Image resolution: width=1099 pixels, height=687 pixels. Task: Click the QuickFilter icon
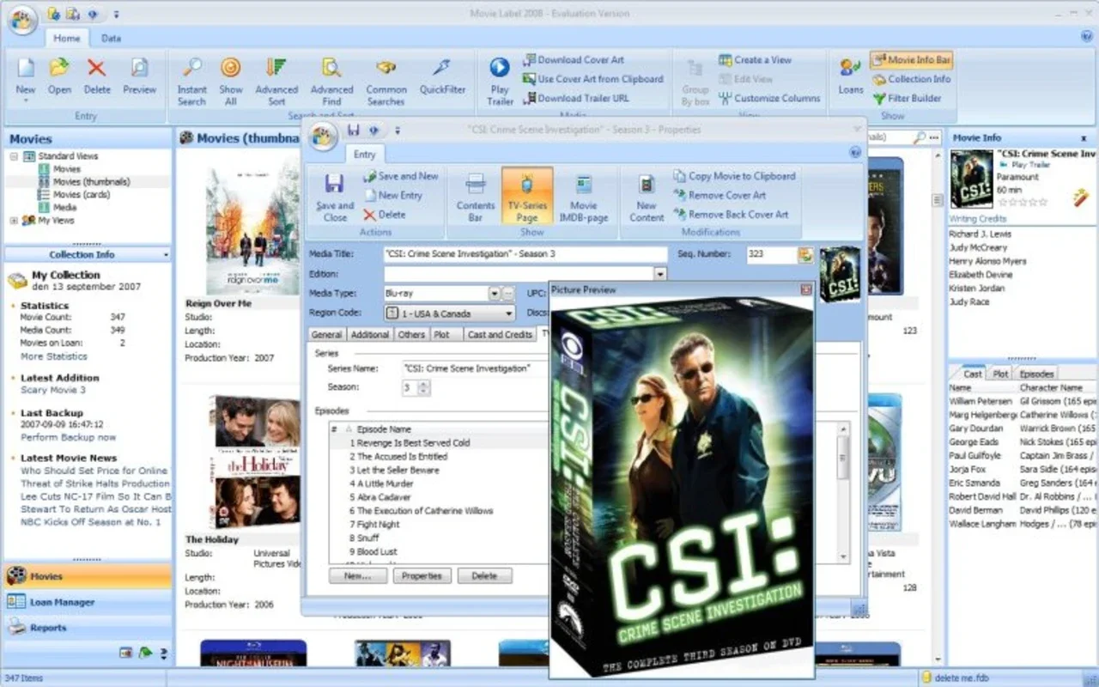[x=443, y=76]
